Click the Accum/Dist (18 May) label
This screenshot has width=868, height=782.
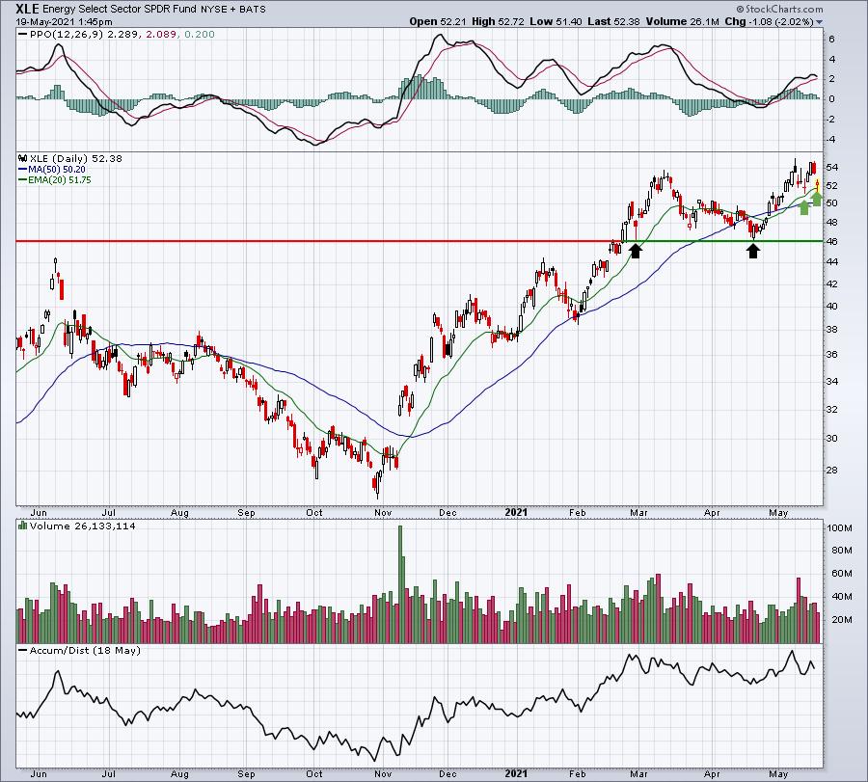click(x=85, y=650)
